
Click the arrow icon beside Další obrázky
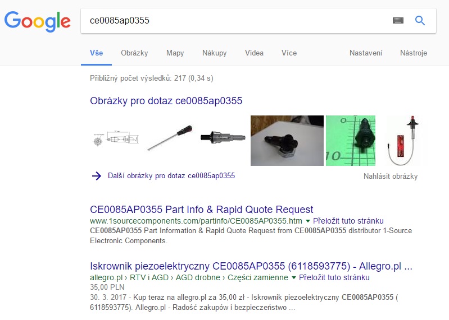tap(97, 176)
